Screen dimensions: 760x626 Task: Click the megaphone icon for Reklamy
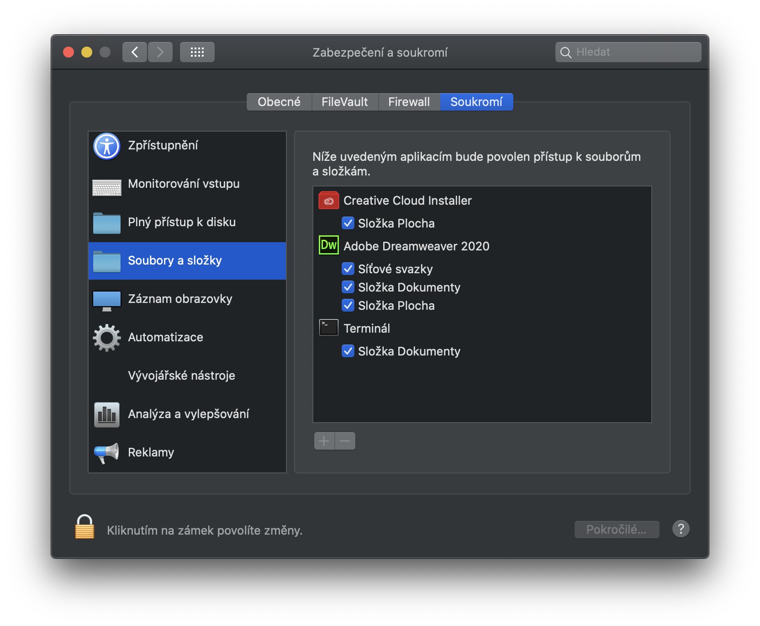(107, 453)
